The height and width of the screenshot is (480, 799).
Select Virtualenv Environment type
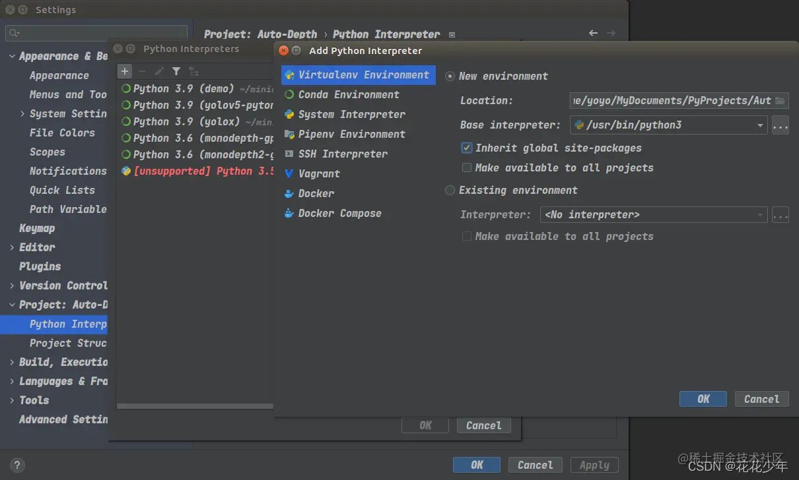pyautogui.click(x=358, y=75)
